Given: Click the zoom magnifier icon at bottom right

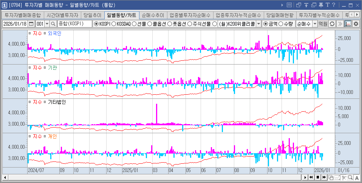Looking at the screenshot, I should coord(350,177).
